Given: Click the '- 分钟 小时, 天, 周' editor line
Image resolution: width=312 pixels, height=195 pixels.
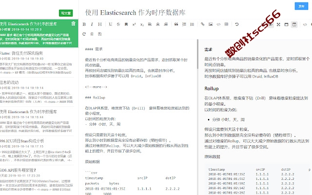Looking at the screenshot, I should click(103, 124).
